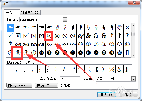Pick the black filled circled 5
The height and width of the screenshot is (101, 142).
pyautogui.click(x=81, y=53)
